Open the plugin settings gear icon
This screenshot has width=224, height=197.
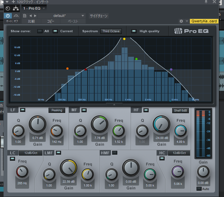[x=181, y=21]
